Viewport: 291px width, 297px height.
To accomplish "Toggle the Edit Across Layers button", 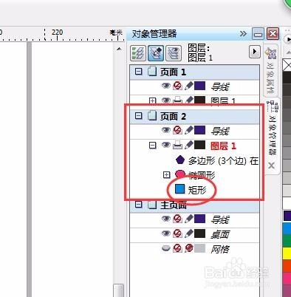I will point(156,53).
